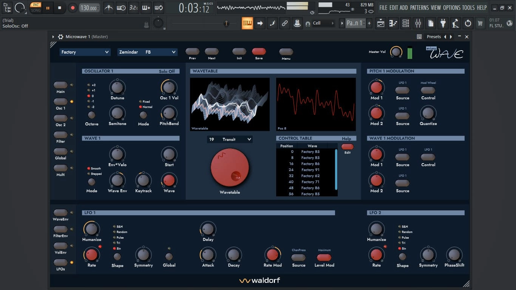
Task: Open the Channel rack icon
Action: coord(406,23)
